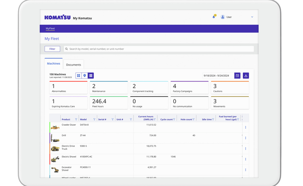The height and width of the screenshot is (186, 303).
Task: Filter the Serial # column
Action: 112,120
